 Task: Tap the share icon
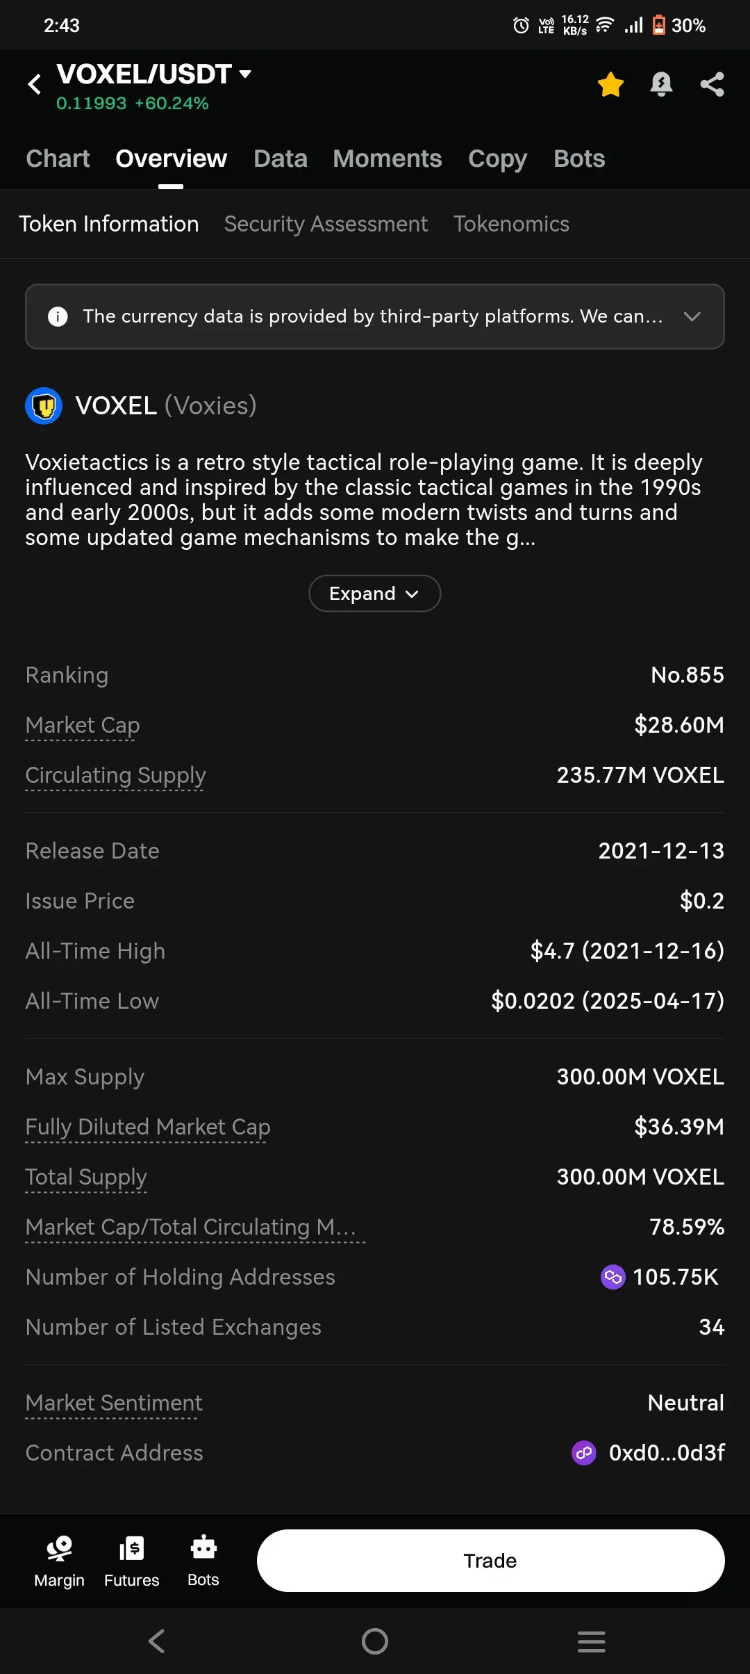pyautogui.click(x=712, y=85)
